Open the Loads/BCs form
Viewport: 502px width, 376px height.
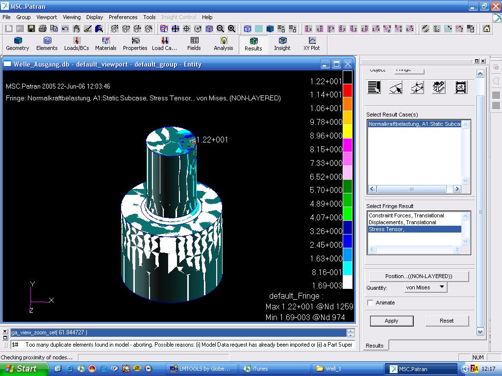click(76, 44)
